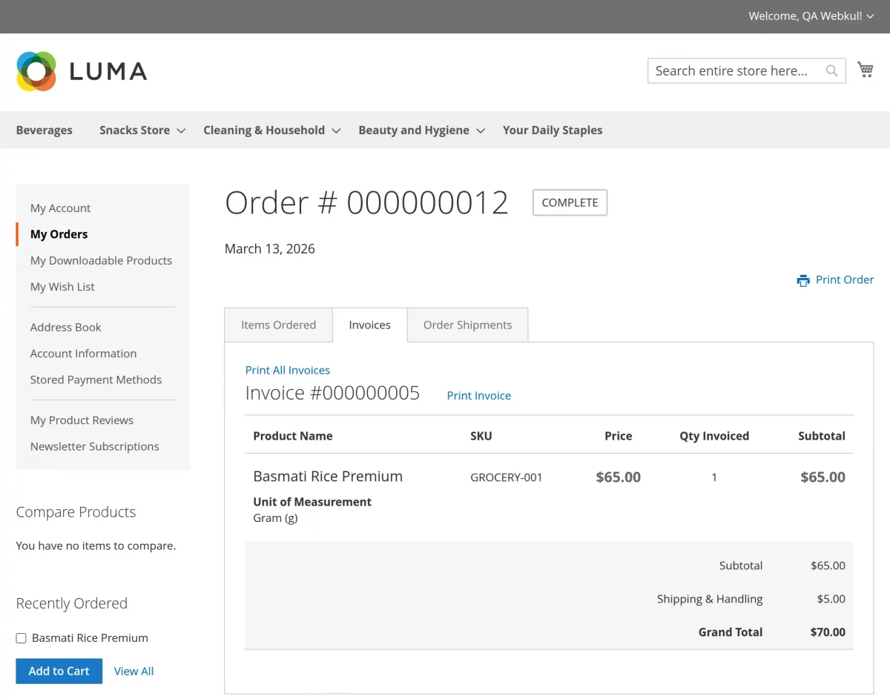This screenshot has height=699, width=890.
Task: Click the Print All Invoices link
Action: [x=288, y=370]
